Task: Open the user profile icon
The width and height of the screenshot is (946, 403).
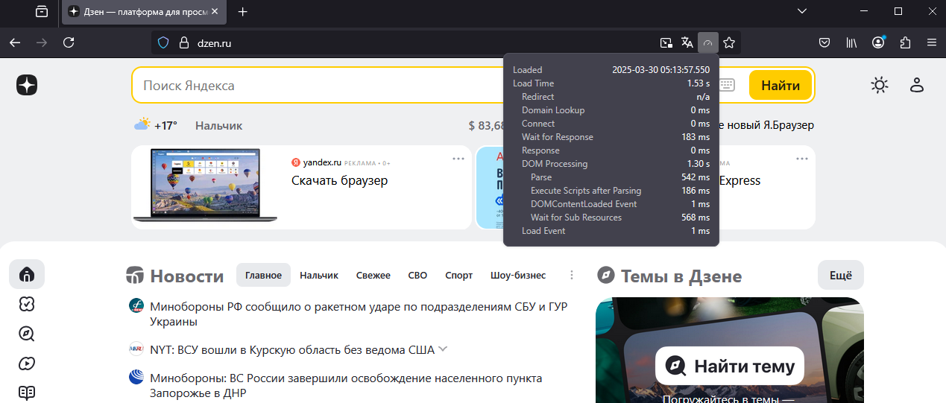Action: pos(917,85)
